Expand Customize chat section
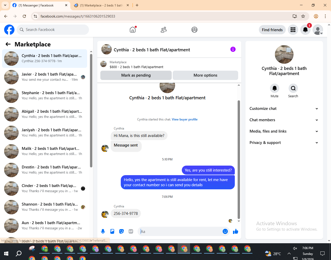This screenshot has width=331, height=260. [x=284, y=109]
